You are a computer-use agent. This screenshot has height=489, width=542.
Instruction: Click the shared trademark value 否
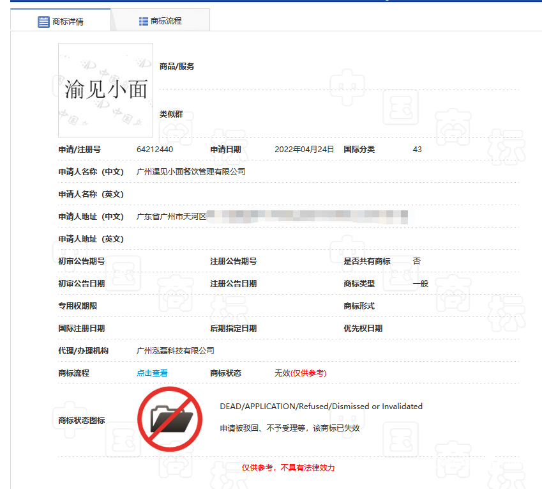[416, 261]
